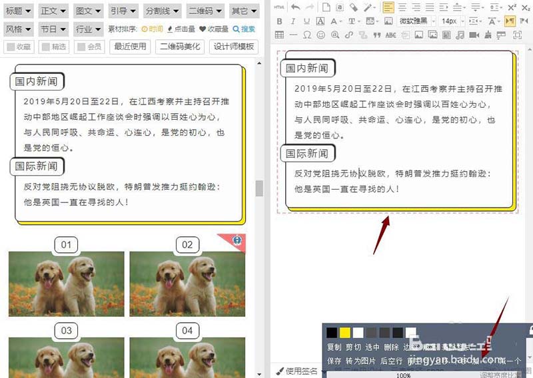The image size is (533, 378).
Task: Create a new blank document
Action: click(326, 7)
